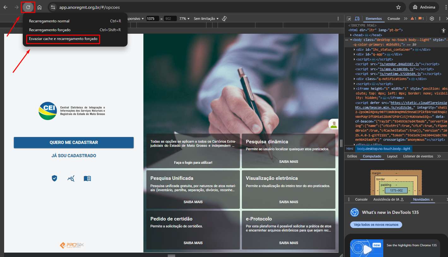Choose Esvaziar cache e recarregamento forçado
This screenshot has height=257, width=448.
pos(63,39)
